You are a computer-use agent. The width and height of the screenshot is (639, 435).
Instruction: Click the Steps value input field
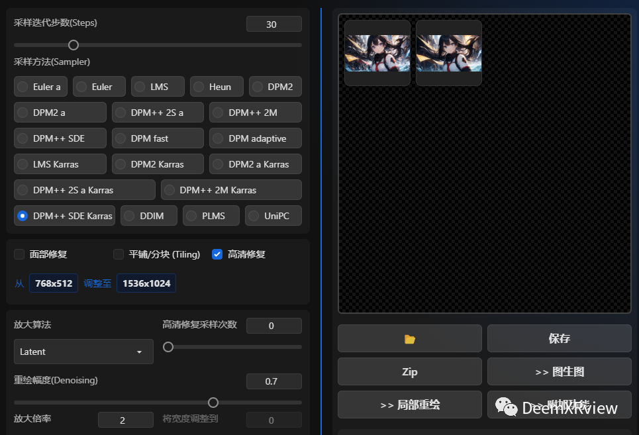point(273,23)
